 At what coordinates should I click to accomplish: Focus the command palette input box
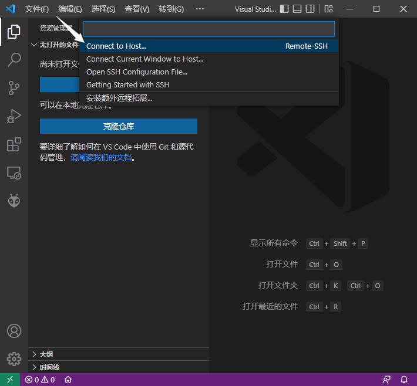pos(209,29)
